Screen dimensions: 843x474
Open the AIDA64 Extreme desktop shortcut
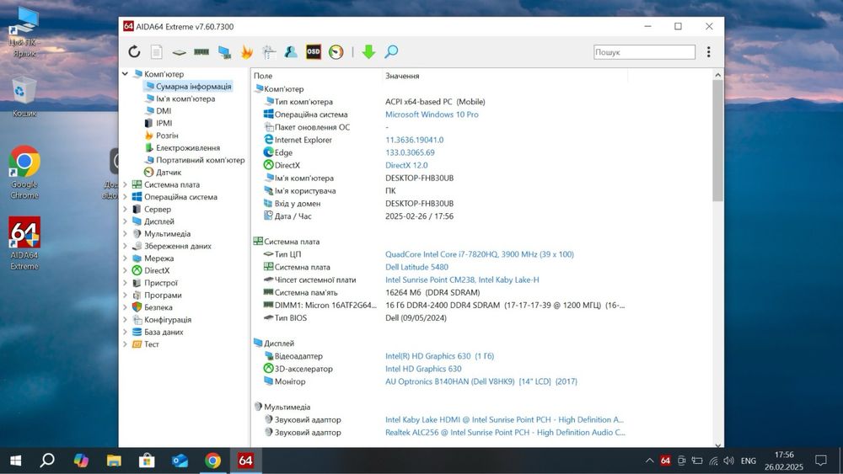pyautogui.click(x=24, y=243)
